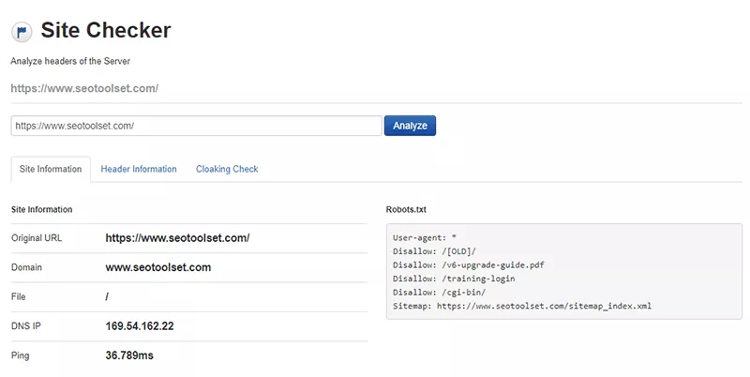Click the Analyze headers of the Server text
750x377 pixels.
coord(70,61)
